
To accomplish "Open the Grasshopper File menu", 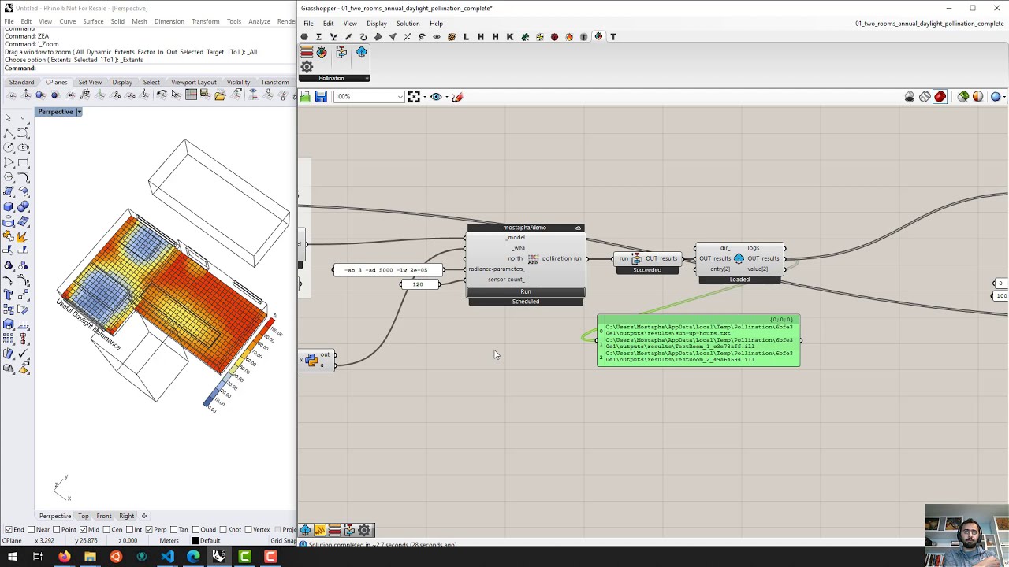I will pos(308,24).
